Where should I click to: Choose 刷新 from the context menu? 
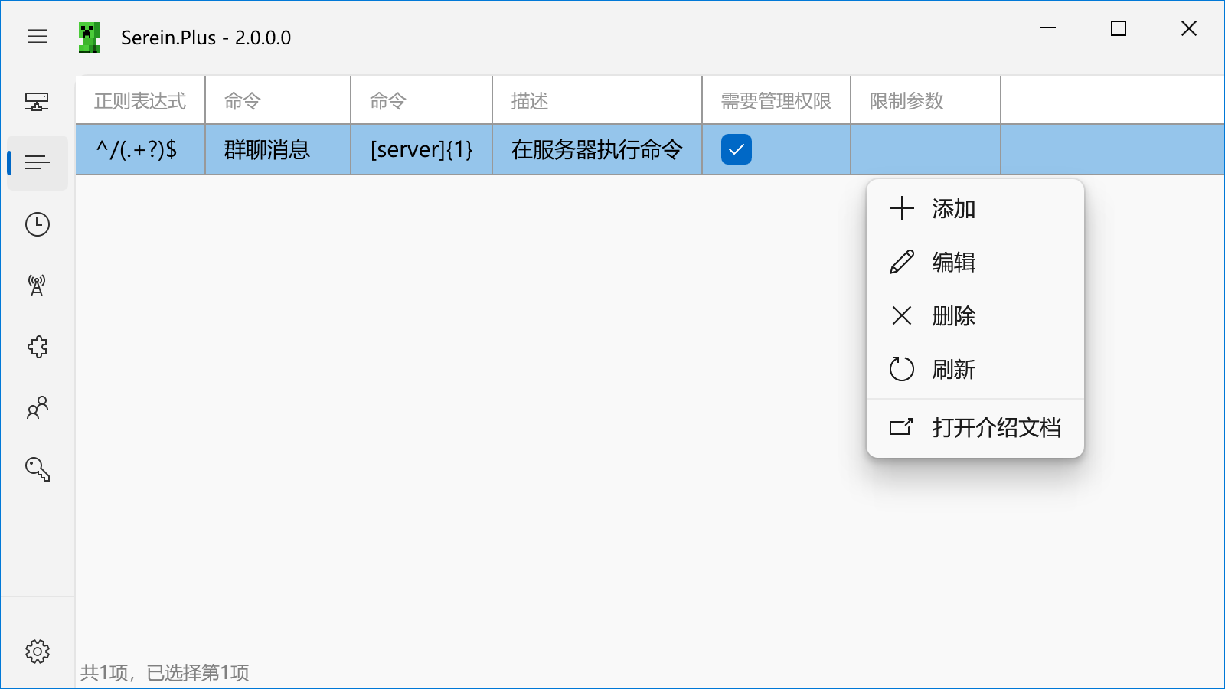click(975, 370)
